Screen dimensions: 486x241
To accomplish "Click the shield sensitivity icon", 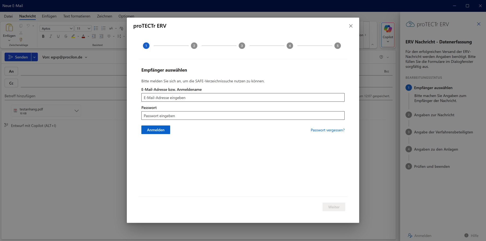I will click(x=381, y=57).
